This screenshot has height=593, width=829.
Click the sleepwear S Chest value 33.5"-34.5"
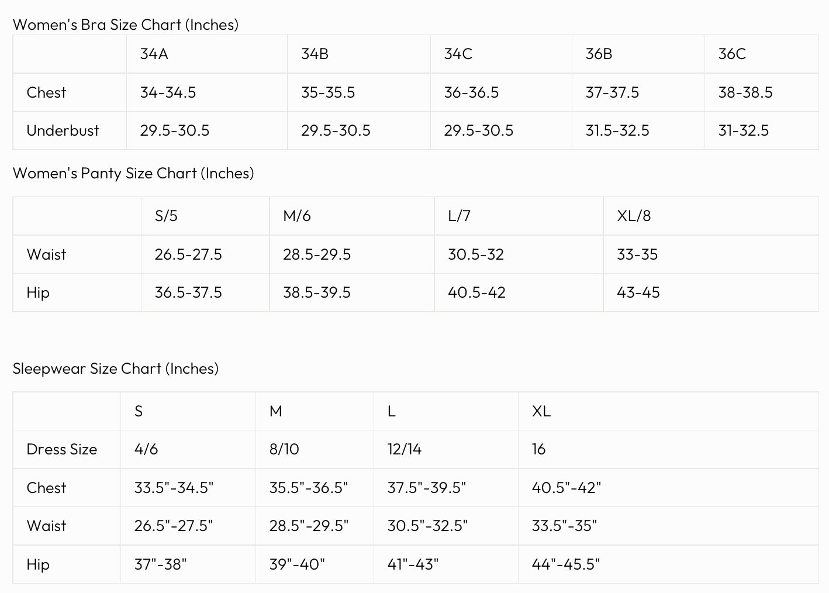click(x=174, y=488)
